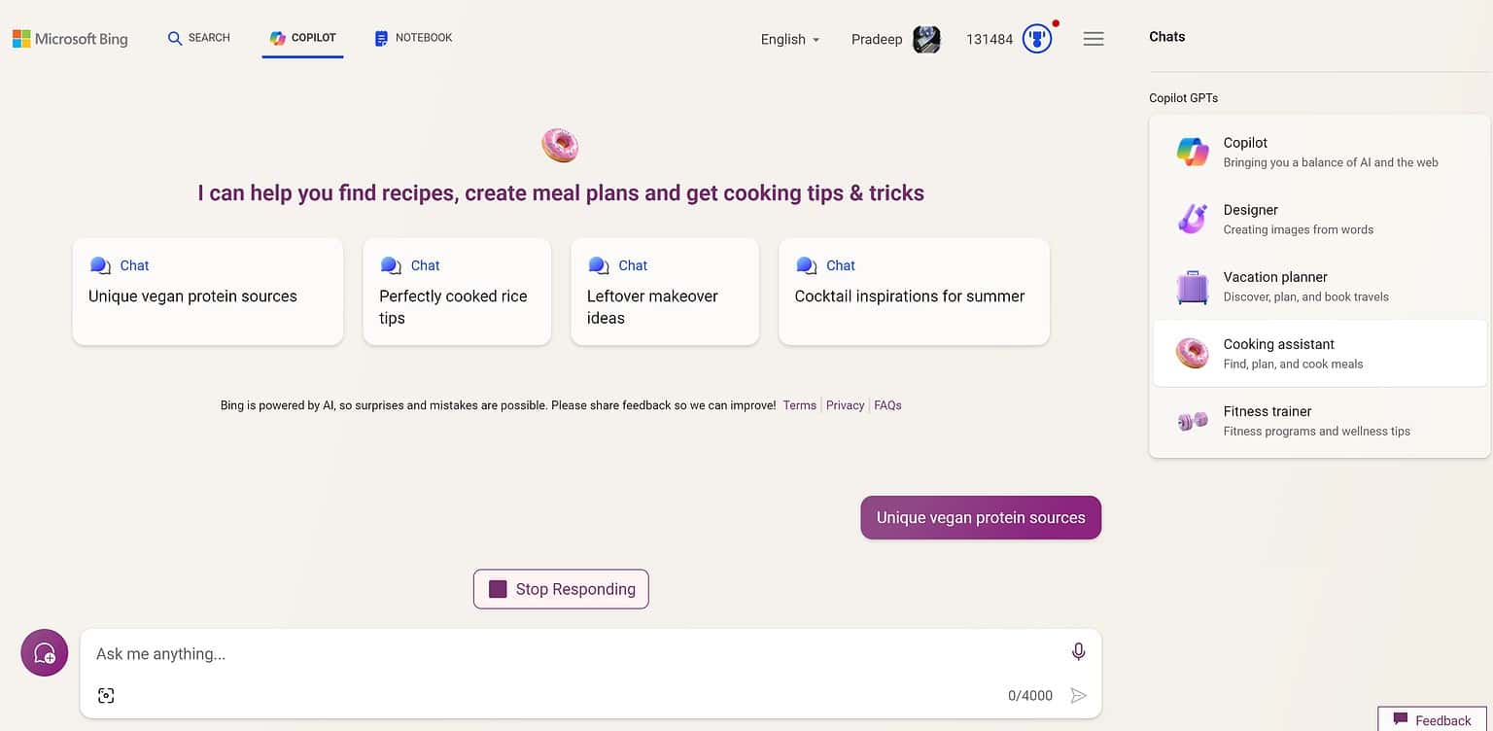
Task: Activate the microphone voice input
Action: tap(1078, 652)
